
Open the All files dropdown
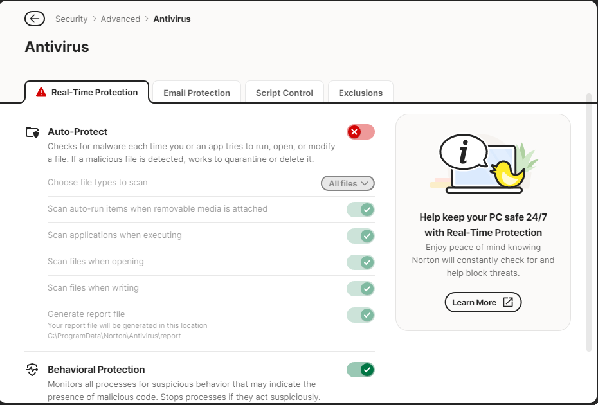tap(347, 183)
